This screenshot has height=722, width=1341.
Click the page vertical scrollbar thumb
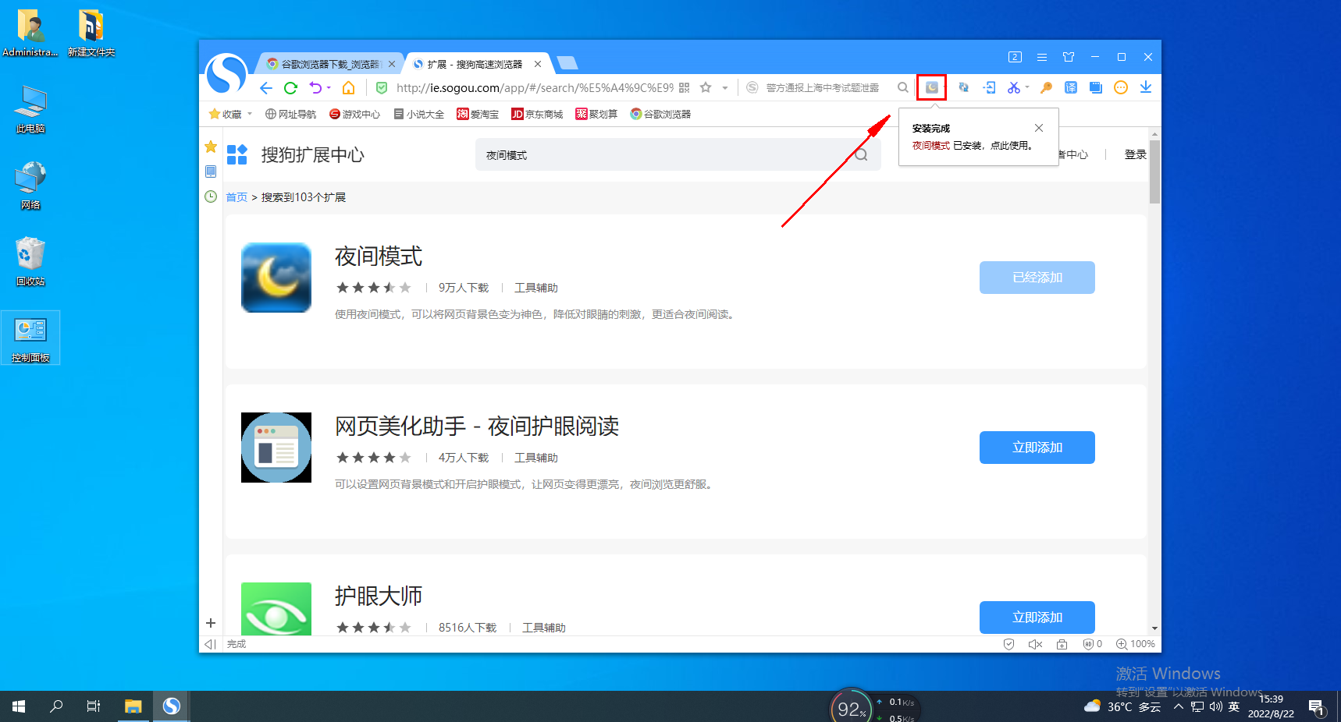tap(1154, 172)
